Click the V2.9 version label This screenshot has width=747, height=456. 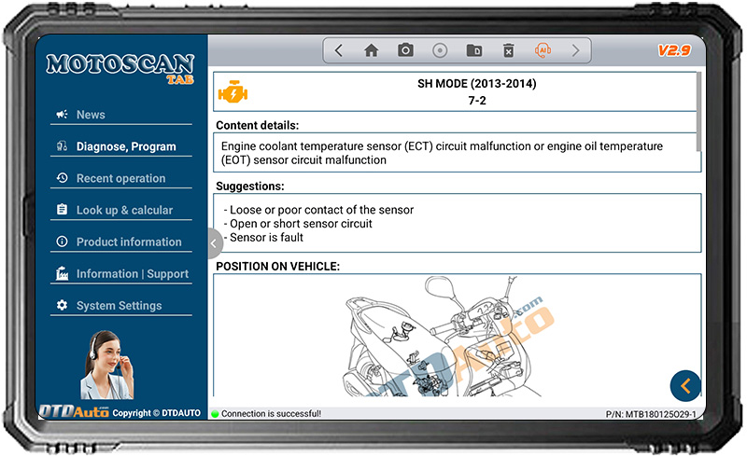(674, 50)
